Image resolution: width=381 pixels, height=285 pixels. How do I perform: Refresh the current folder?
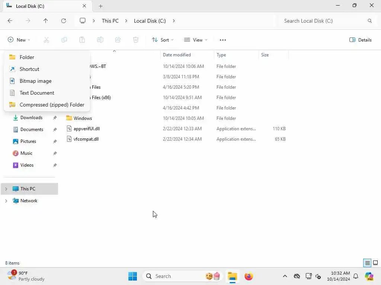click(64, 21)
